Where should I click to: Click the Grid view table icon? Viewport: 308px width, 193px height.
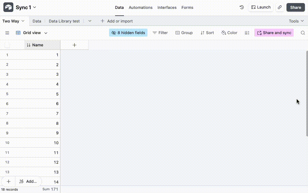pyautogui.click(x=18, y=33)
